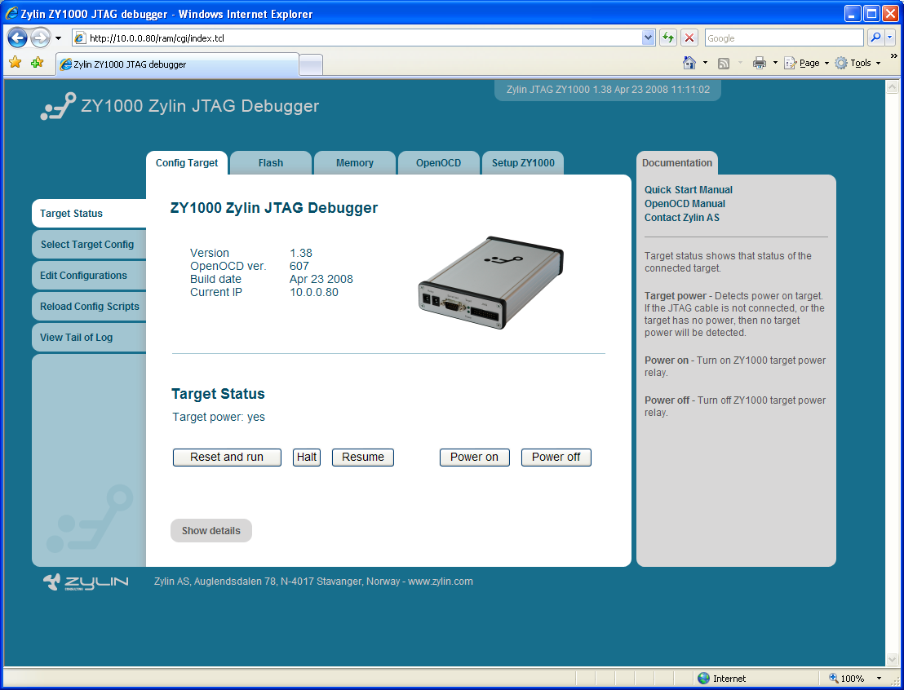The height and width of the screenshot is (690, 904).
Task: Click Reload Config Scripts in sidebar
Action: [89, 307]
